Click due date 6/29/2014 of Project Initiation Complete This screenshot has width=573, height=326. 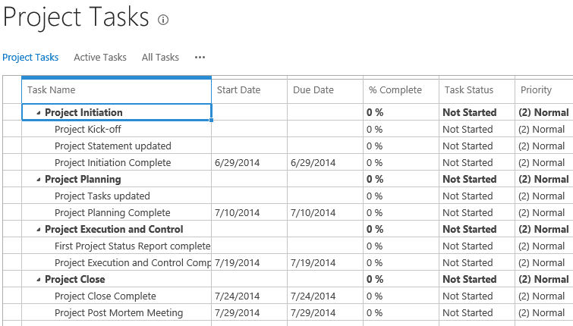click(x=326, y=163)
